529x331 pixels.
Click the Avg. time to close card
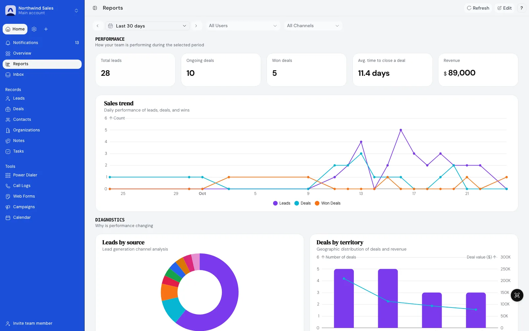point(392,70)
